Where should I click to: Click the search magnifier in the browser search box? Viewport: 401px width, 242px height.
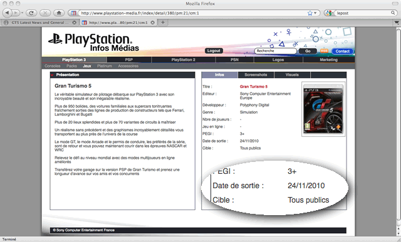pyautogui.click(x=393, y=13)
